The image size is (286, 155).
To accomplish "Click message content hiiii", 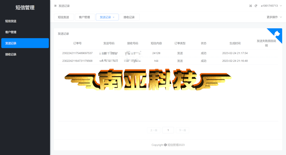I will click(x=156, y=61).
